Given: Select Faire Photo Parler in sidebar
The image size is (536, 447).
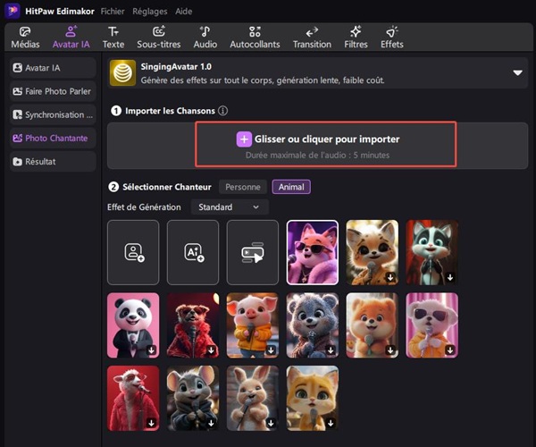Looking at the screenshot, I should pyautogui.click(x=53, y=91).
